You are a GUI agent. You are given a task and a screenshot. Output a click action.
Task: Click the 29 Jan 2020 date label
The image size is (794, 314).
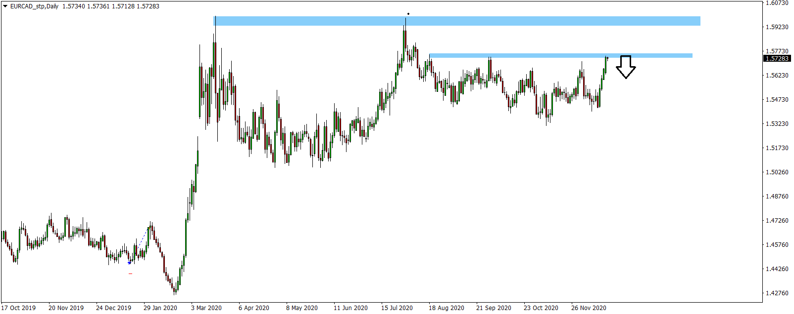(x=160, y=308)
